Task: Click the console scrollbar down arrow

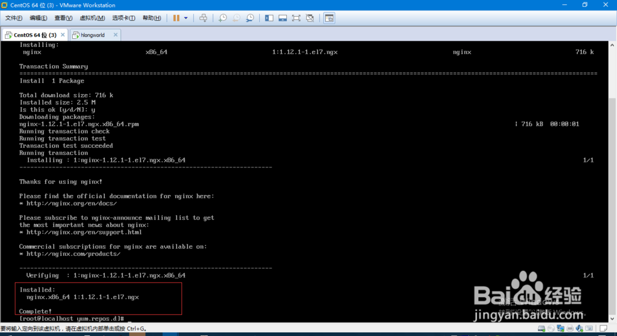Action: coord(612,318)
